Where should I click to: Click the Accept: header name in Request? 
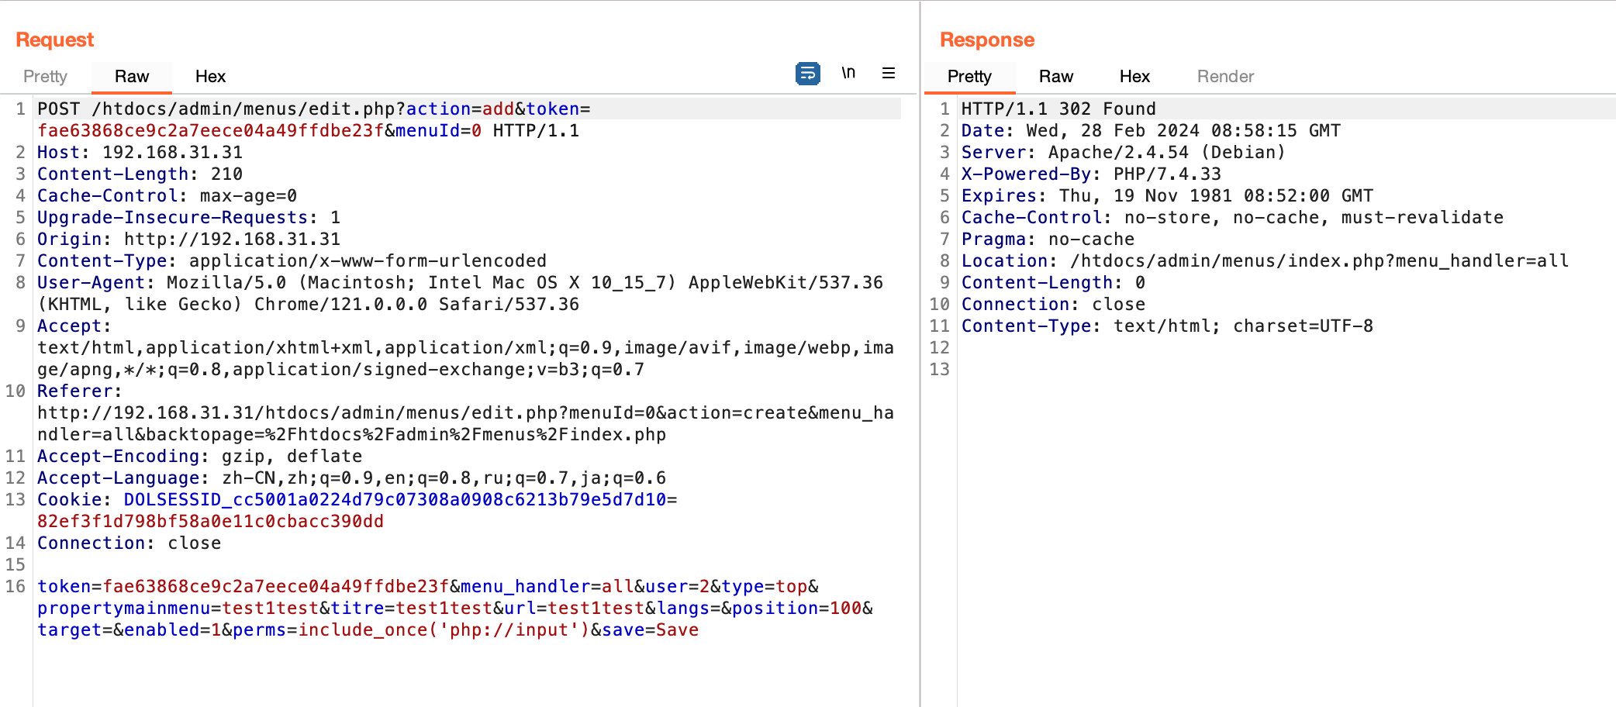click(x=74, y=326)
